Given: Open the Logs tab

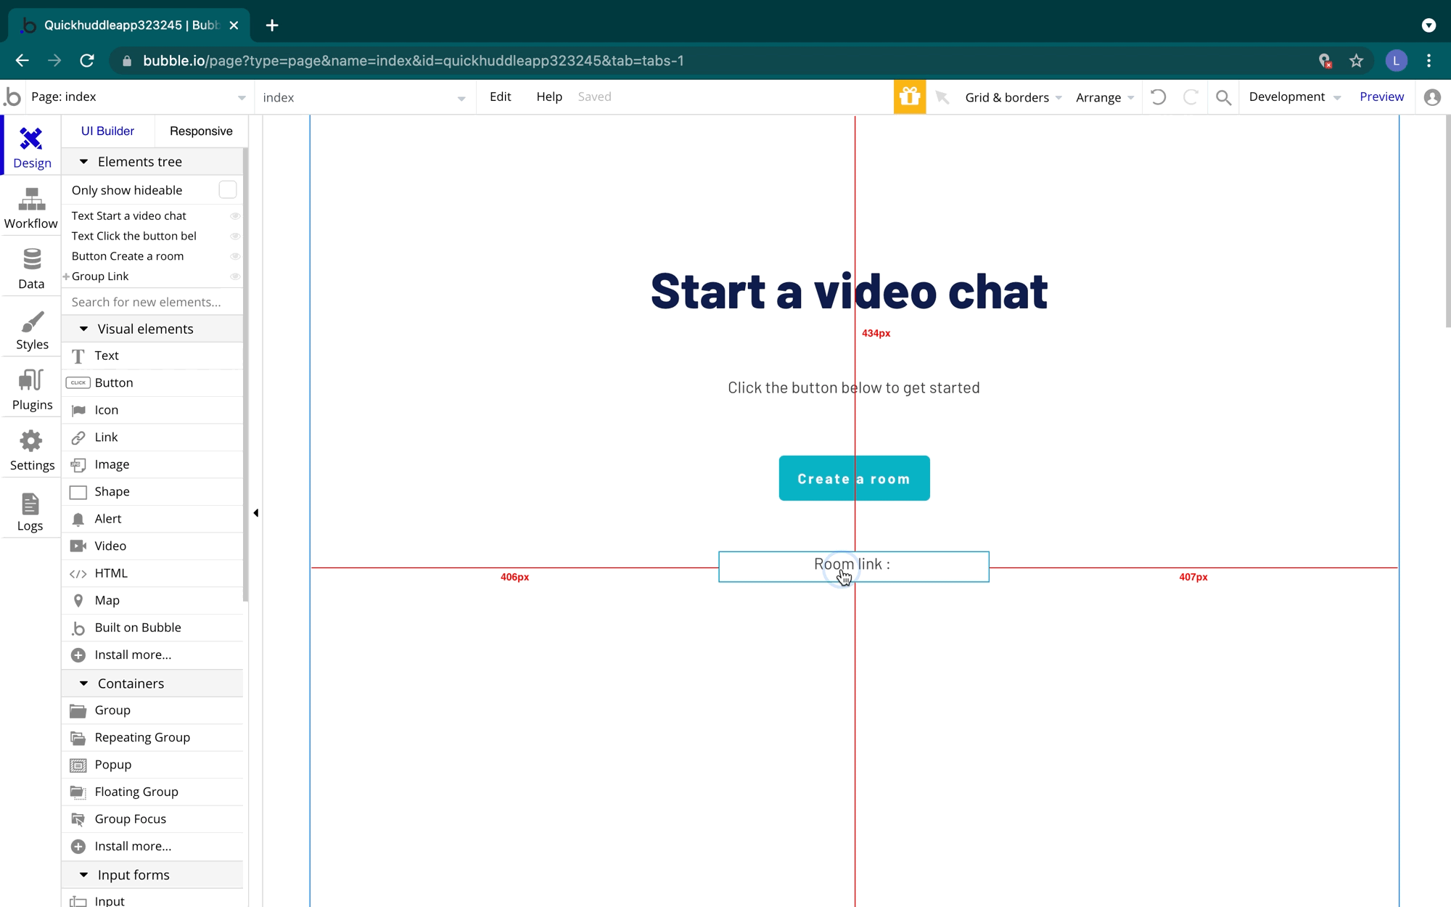Looking at the screenshot, I should pos(31,511).
